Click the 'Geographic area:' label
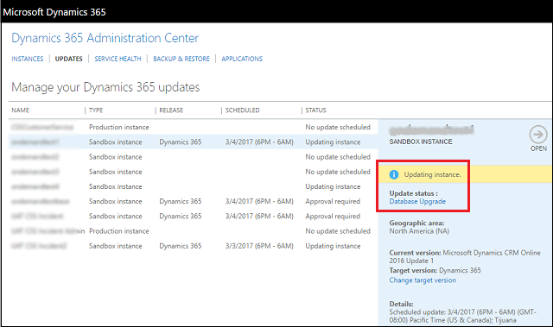The width and height of the screenshot is (553, 327). (416, 223)
